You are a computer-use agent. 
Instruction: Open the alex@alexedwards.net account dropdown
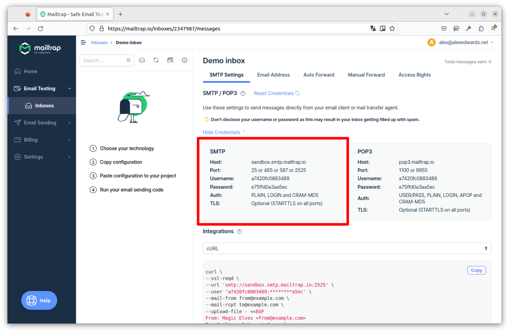[463, 43]
